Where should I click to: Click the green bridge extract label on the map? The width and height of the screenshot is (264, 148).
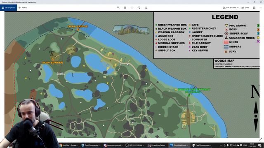pos(194,91)
